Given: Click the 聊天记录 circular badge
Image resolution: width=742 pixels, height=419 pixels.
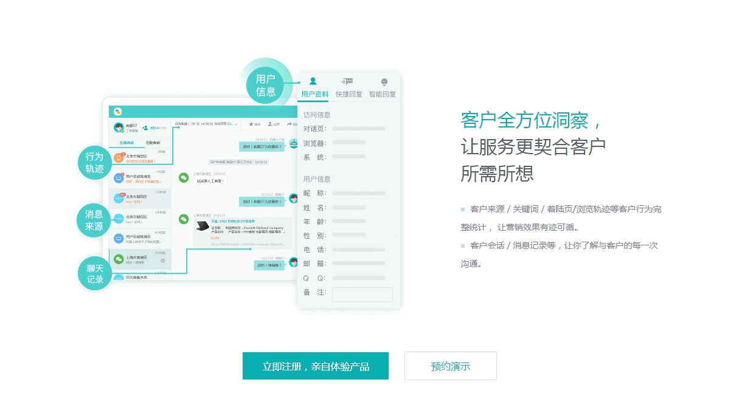Looking at the screenshot, I should click(94, 274).
